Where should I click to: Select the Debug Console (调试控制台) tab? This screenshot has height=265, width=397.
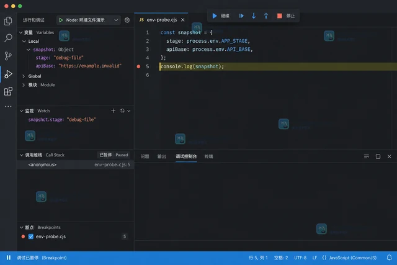(186, 156)
